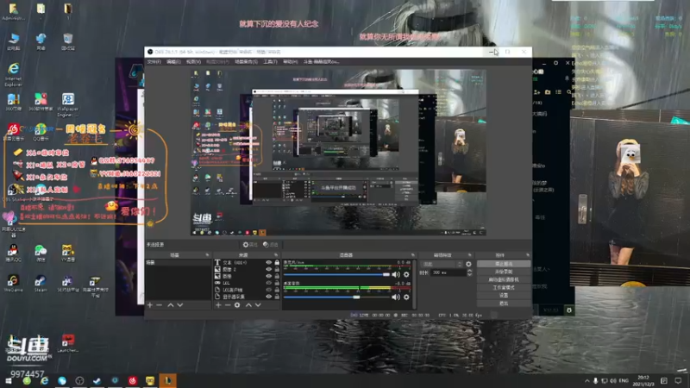Toggle visibility of the Image 2 source
This screenshot has width=690, height=388.
[269, 269]
